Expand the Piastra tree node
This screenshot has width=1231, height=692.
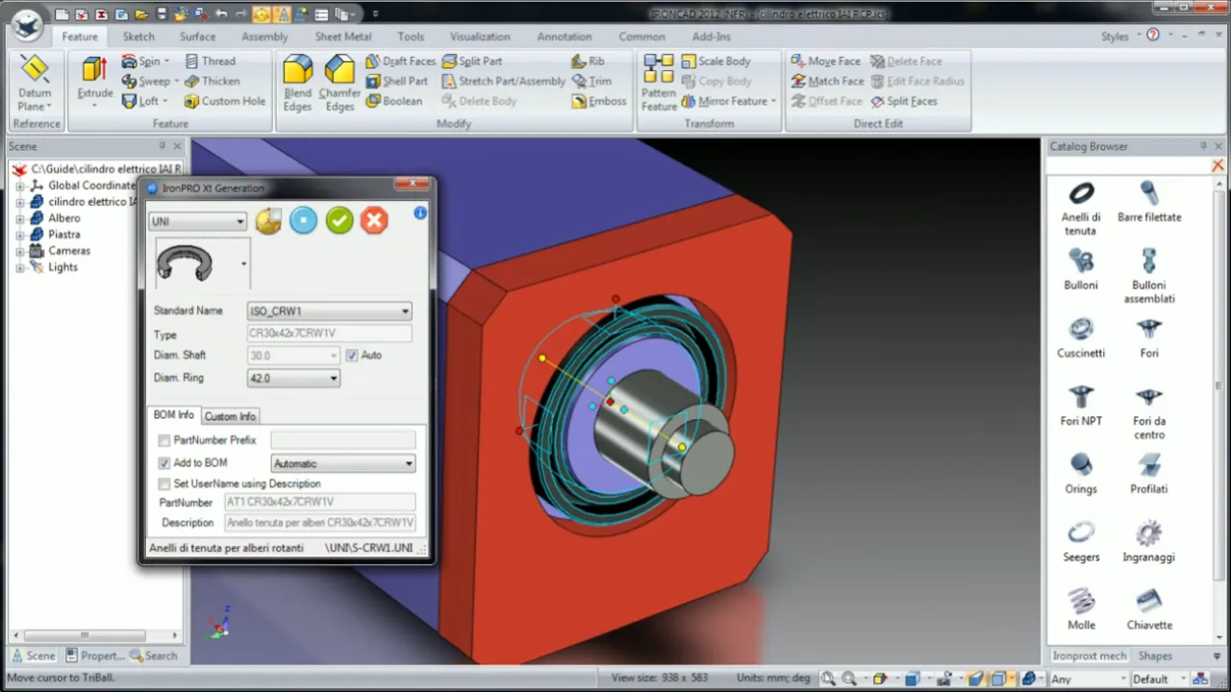20,235
